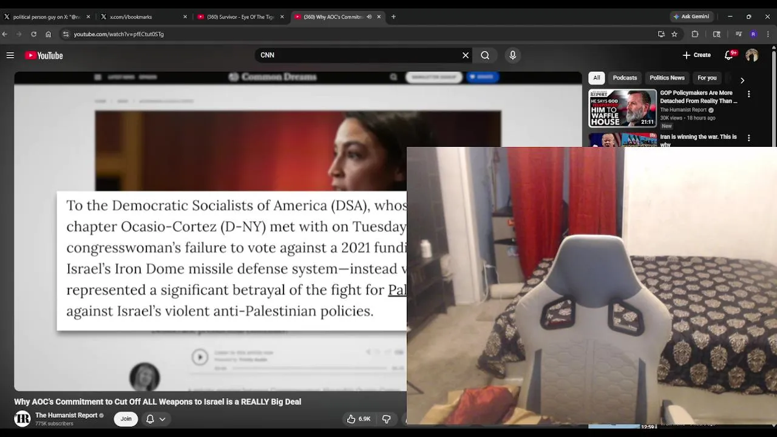The width and height of the screenshot is (777, 437).
Task: Click the video player to pause
Action: click(210, 231)
